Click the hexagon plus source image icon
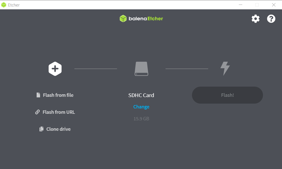 point(55,69)
